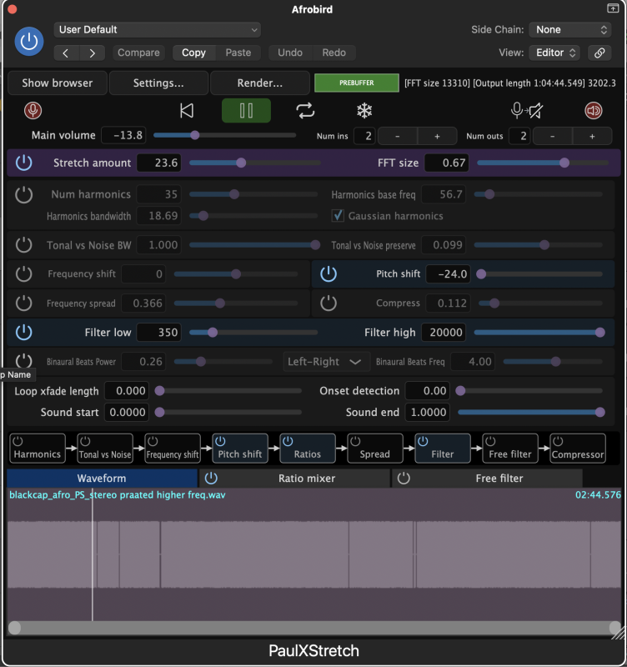This screenshot has height=667, width=627.
Task: Click the red speaker mute icon
Action: pos(594,111)
